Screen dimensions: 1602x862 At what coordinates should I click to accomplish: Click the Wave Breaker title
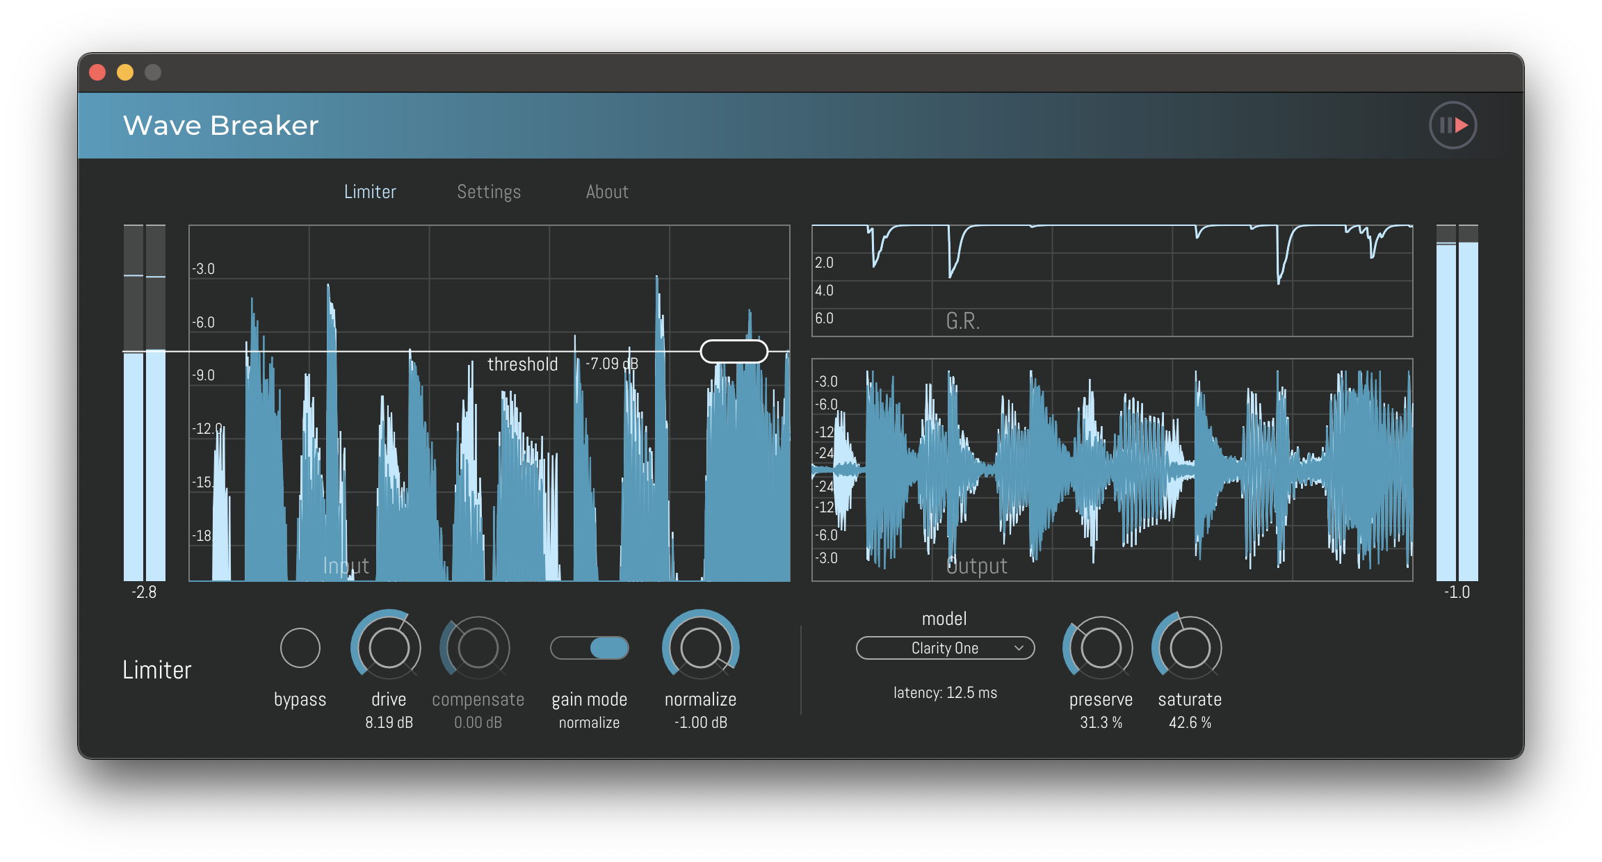click(x=220, y=125)
